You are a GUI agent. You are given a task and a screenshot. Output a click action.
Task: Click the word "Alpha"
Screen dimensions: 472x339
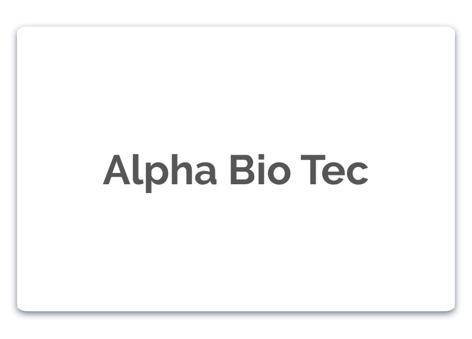[x=159, y=169]
